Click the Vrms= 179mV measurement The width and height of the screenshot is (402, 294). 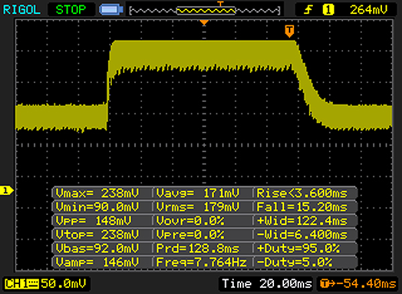(198, 207)
